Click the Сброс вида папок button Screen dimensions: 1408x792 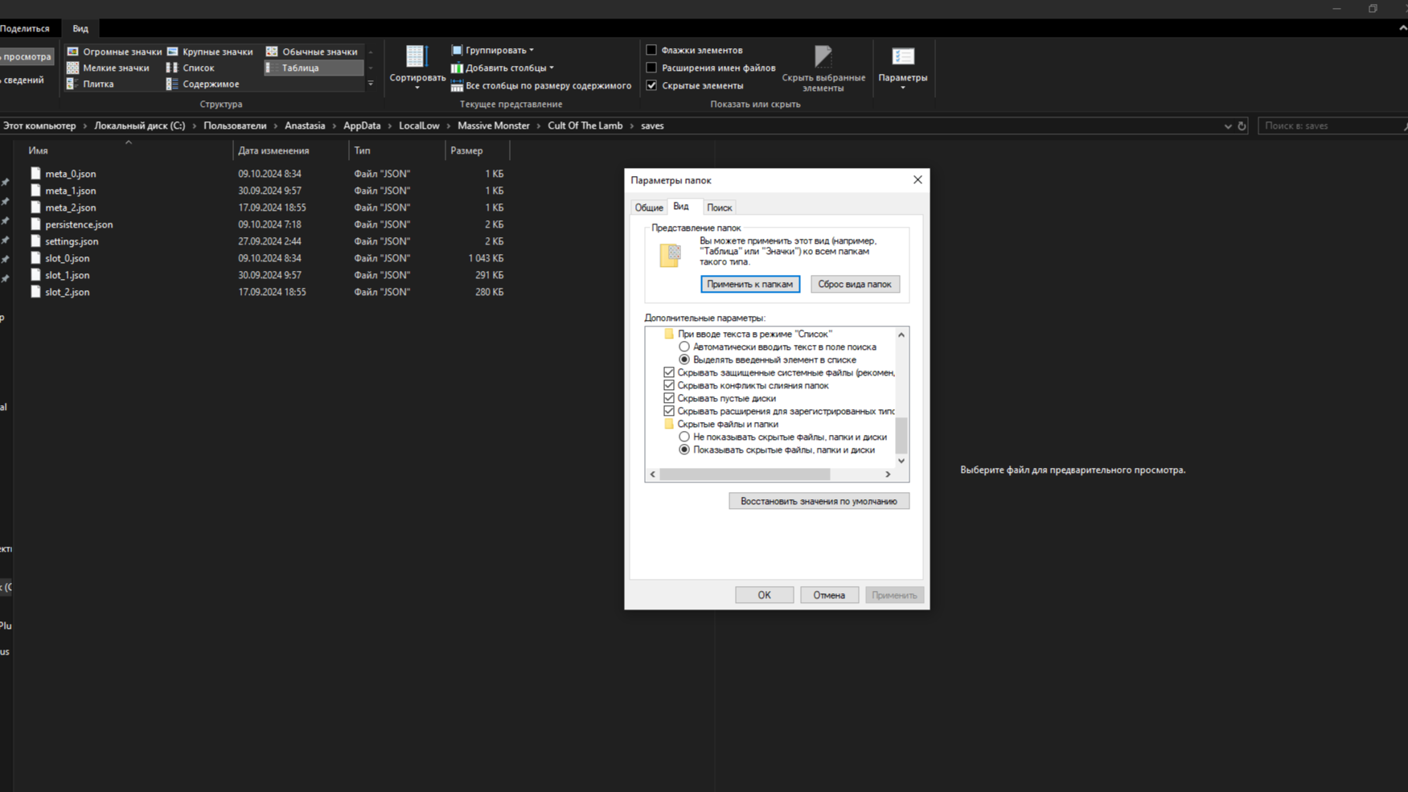[855, 284]
